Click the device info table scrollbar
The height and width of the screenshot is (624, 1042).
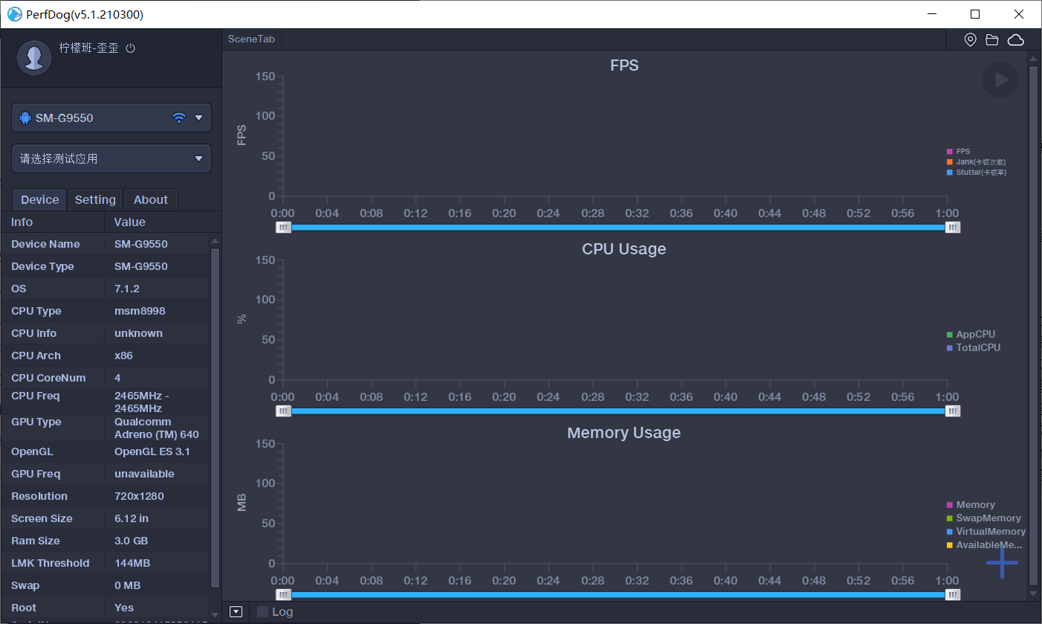215,416
